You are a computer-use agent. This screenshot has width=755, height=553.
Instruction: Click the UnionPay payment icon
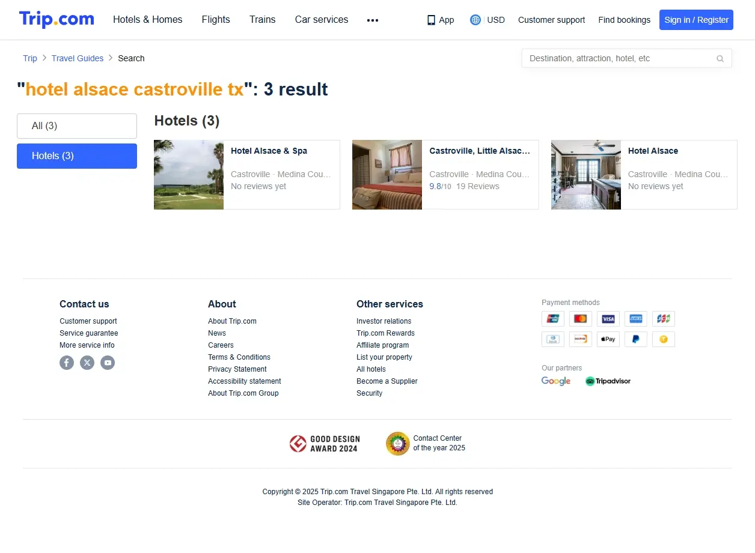click(553, 319)
